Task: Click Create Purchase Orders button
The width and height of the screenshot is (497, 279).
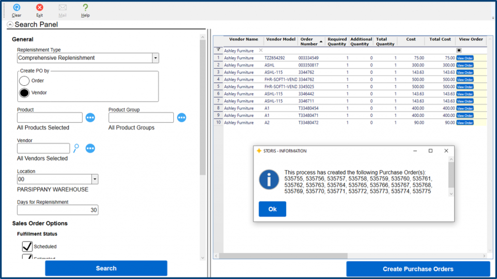Action: click(x=418, y=269)
